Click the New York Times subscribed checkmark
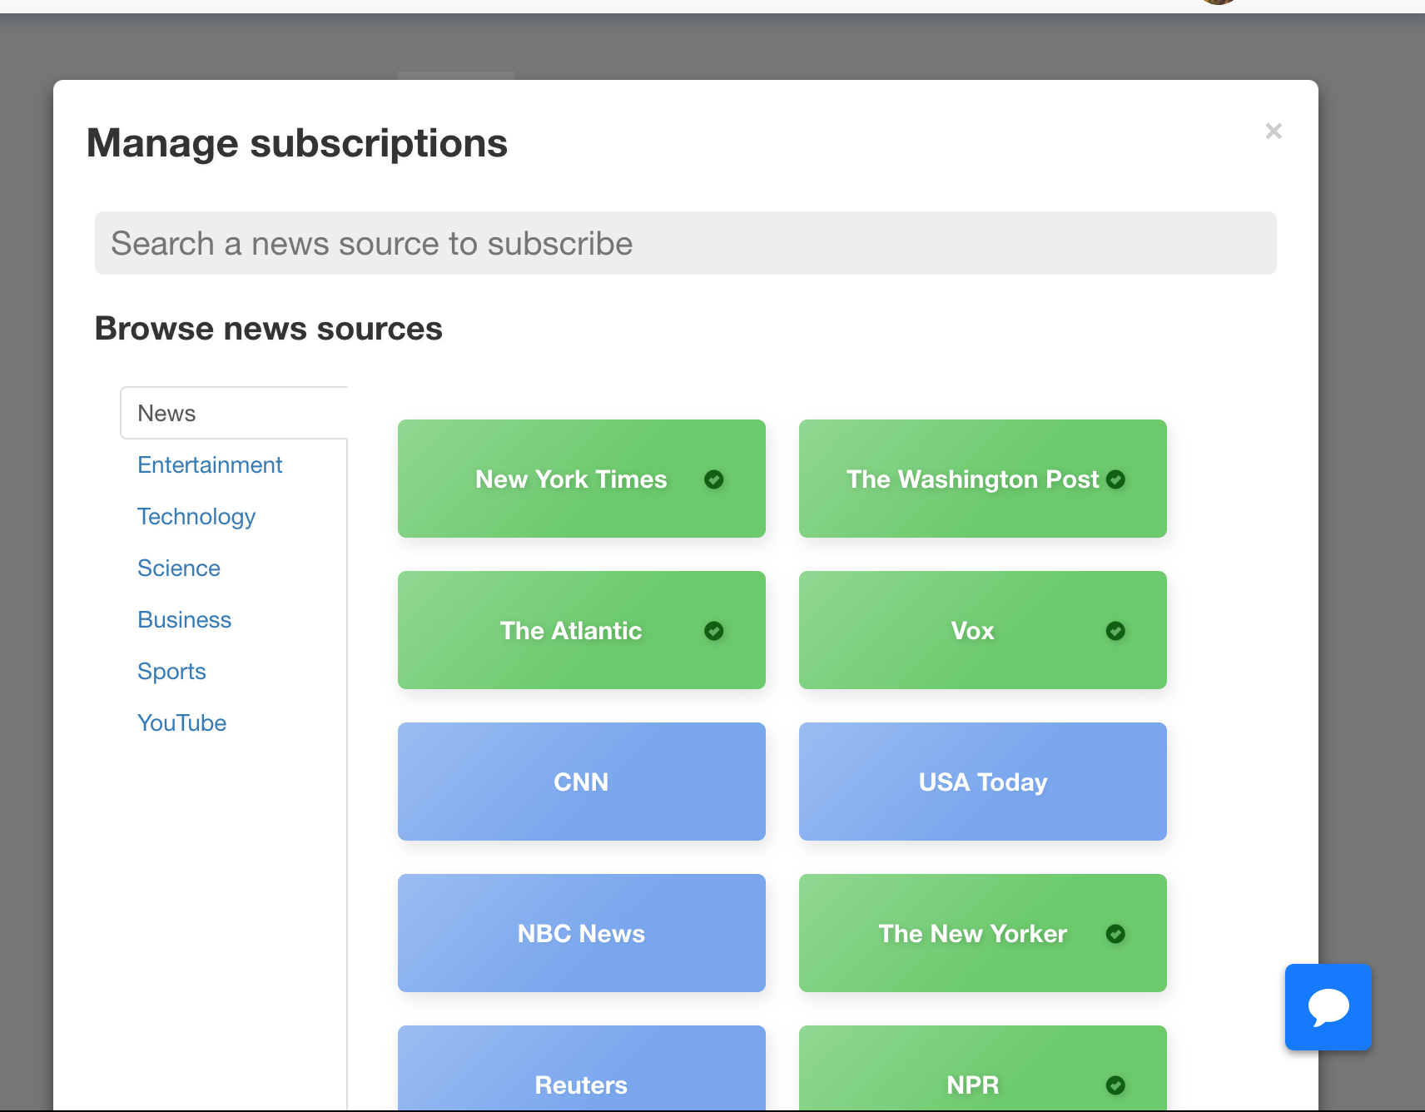Image resolution: width=1425 pixels, height=1112 pixels. click(x=713, y=479)
